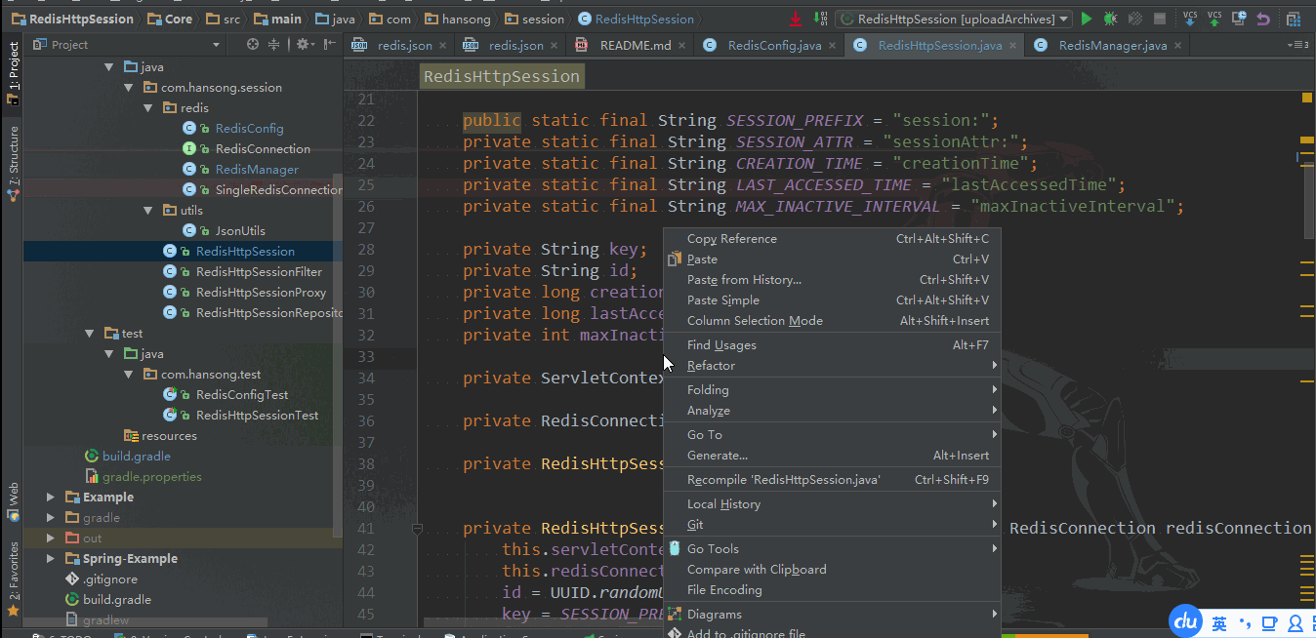The image size is (1316, 638).
Task: Choose Find Usages from the context menu
Action: (x=721, y=345)
